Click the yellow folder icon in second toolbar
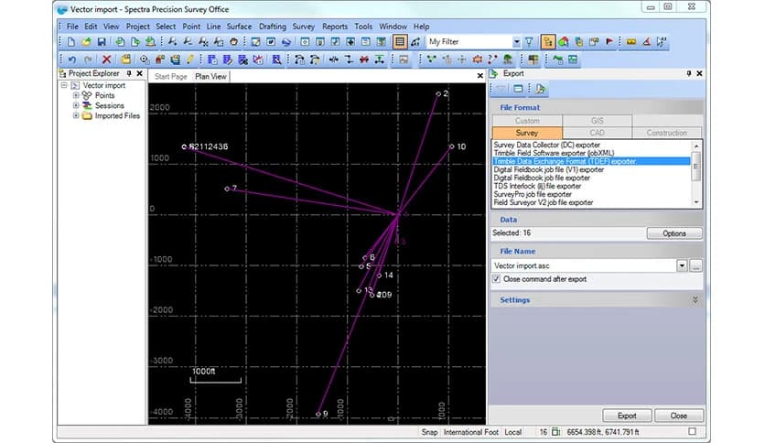765x443 pixels. (126, 59)
